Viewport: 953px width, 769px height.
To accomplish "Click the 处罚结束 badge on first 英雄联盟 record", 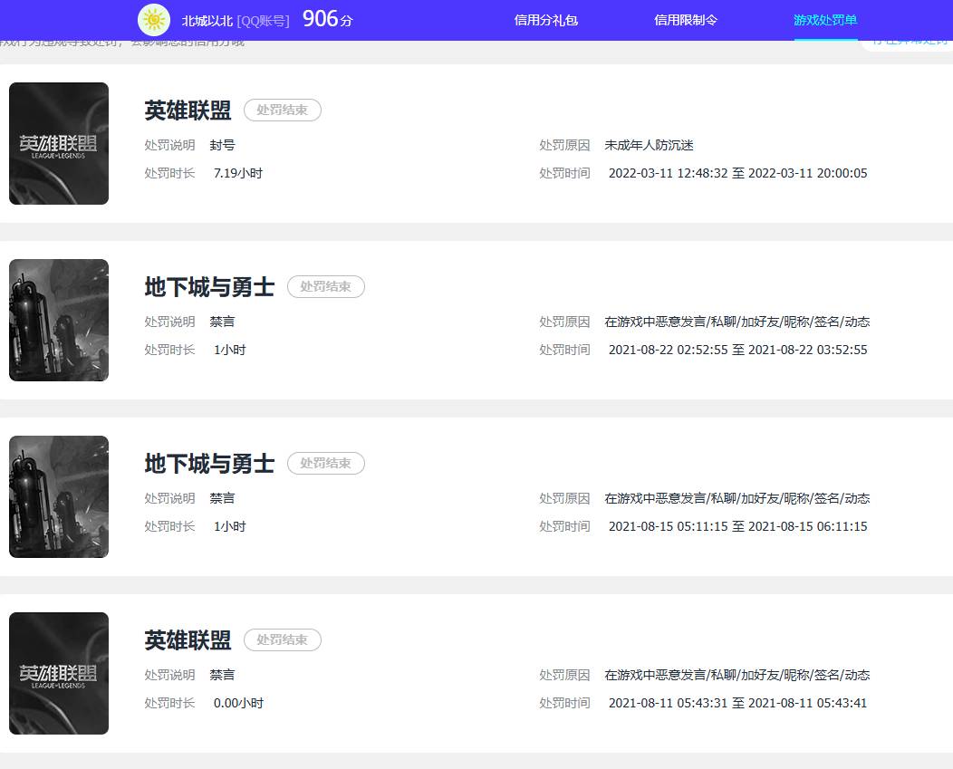I will pos(282,110).
